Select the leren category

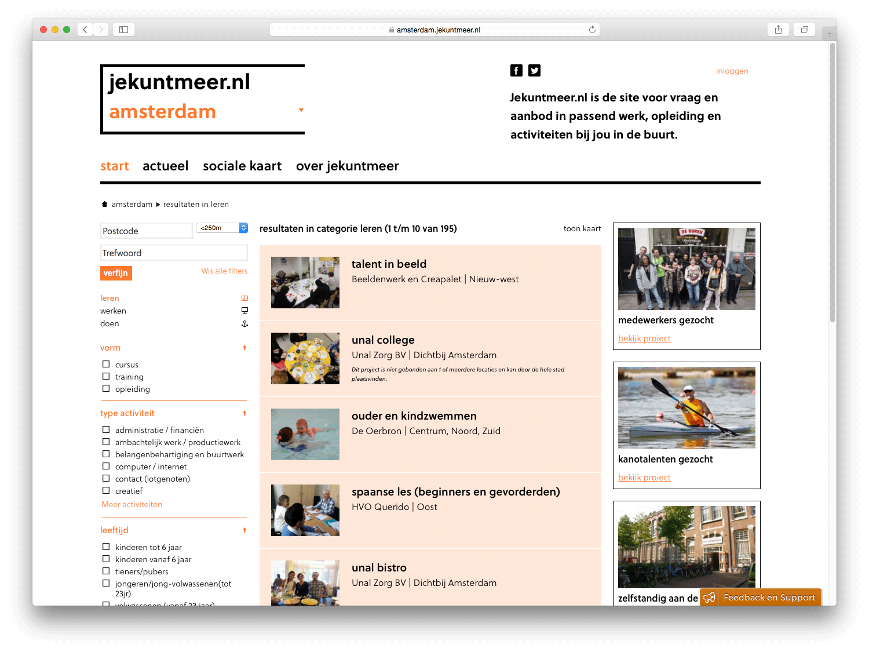109,298
